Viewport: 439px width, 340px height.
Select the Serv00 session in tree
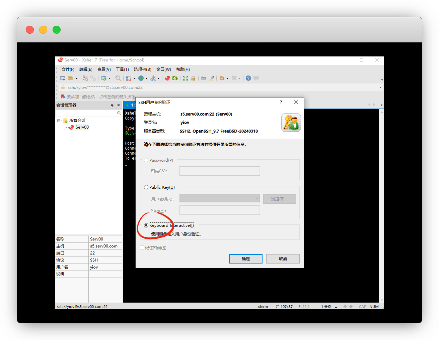(82, 127)
